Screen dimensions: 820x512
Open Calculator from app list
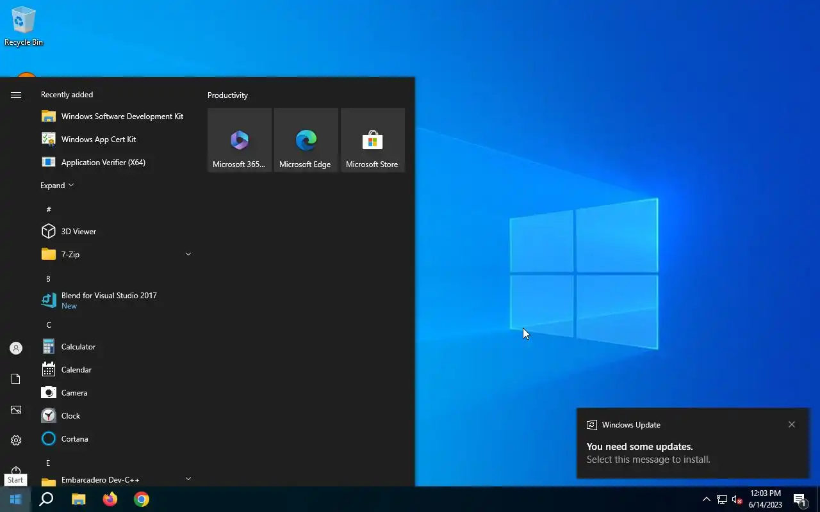116,347
